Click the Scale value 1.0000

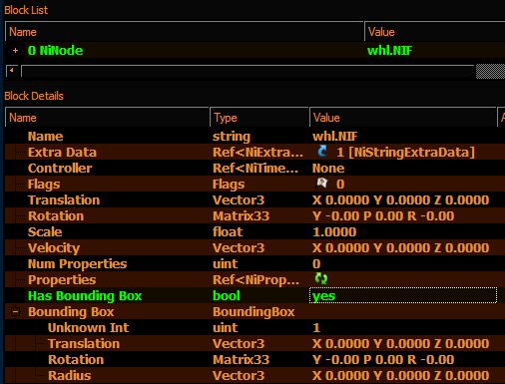(334, 232)
